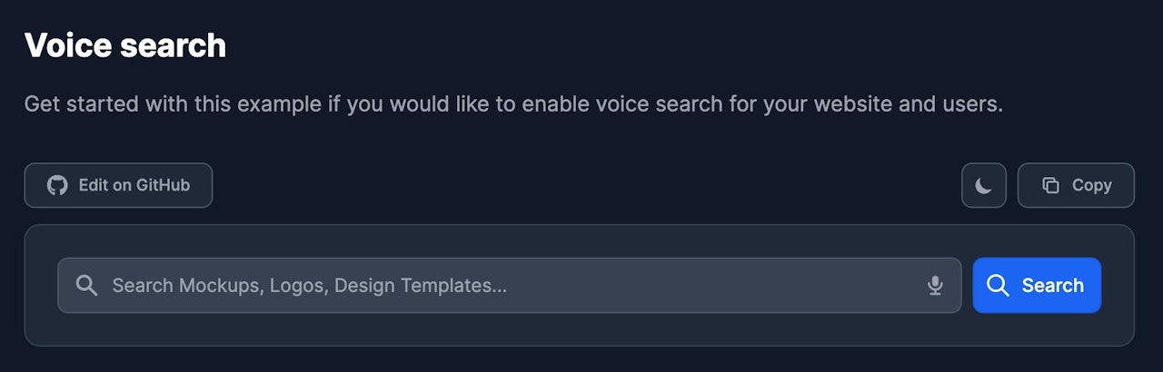Click the white magnifier on the blue button
The height and width of the screenshot is (372, 1163).
point(998,286)
